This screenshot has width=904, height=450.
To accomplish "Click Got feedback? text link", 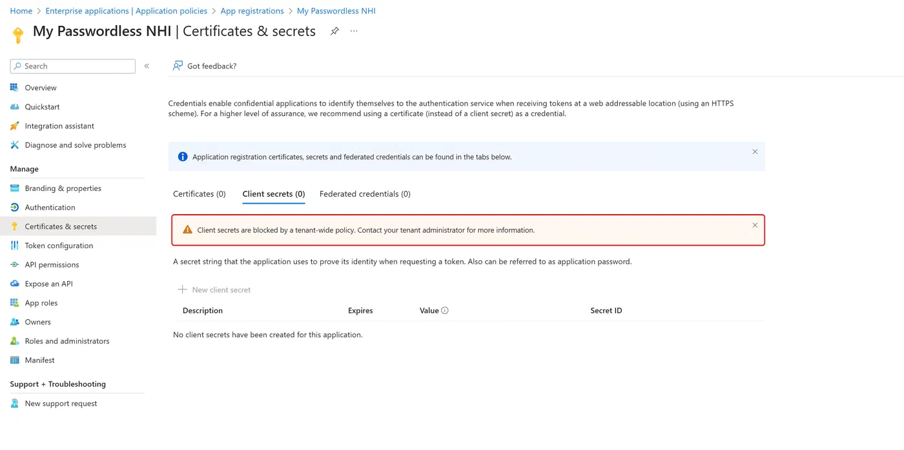I will point(212,66).
